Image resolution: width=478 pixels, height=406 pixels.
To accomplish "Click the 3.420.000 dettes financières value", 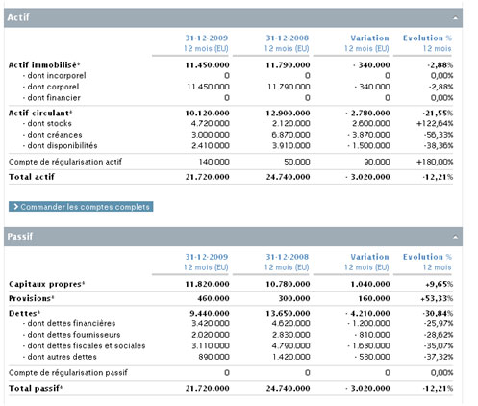I will point(211,323).
